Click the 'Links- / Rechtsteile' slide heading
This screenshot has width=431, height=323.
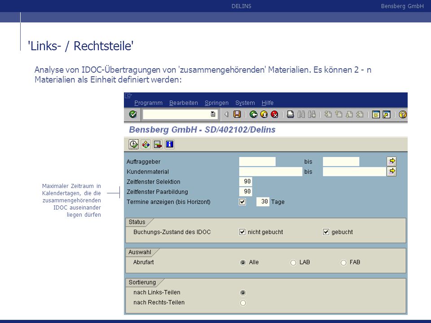point(81,46)
